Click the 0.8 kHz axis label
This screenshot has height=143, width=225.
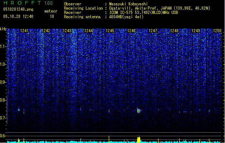[x=3, y=100]
